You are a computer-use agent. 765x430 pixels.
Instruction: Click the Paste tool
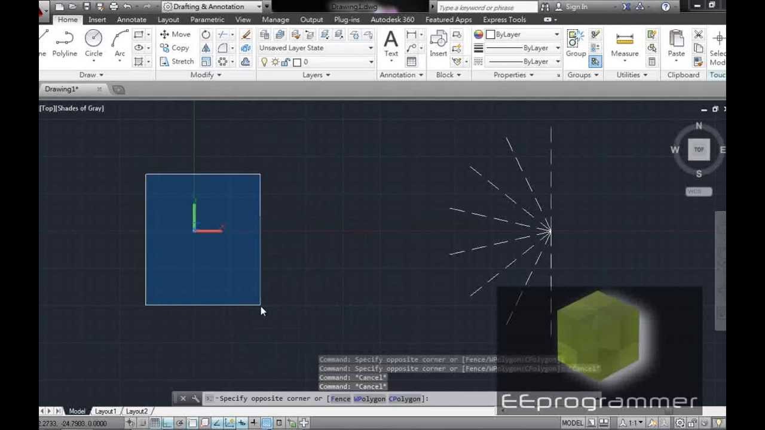coord(676,44)
